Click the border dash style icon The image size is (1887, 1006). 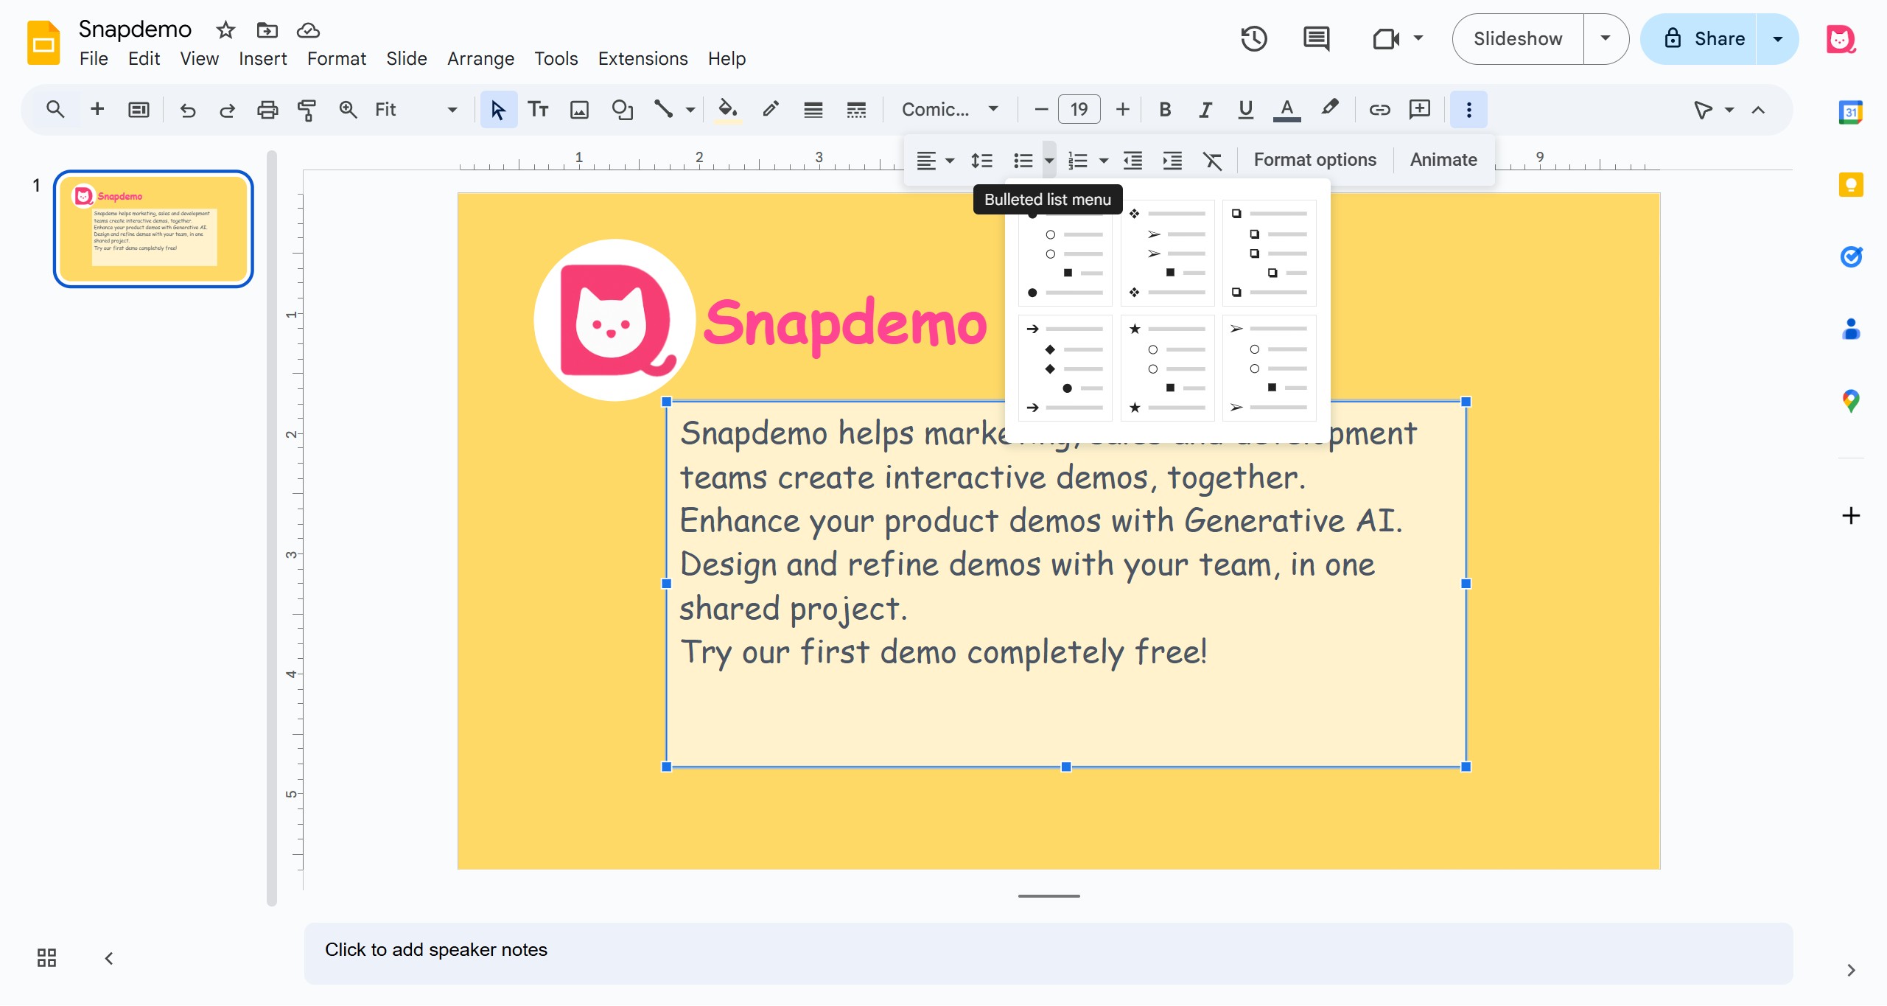click(856, 110)
